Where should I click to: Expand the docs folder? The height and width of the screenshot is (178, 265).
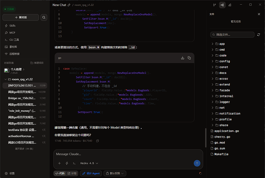[212, 73]
